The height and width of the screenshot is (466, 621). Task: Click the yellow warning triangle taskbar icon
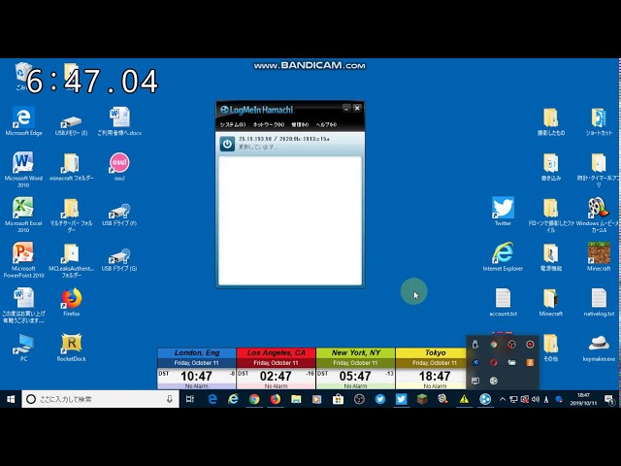(x=464, y=399)
